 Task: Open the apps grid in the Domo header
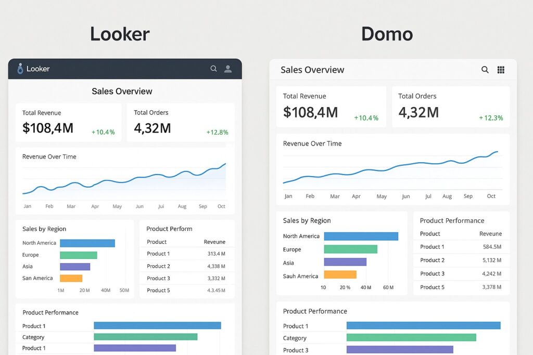501,69
